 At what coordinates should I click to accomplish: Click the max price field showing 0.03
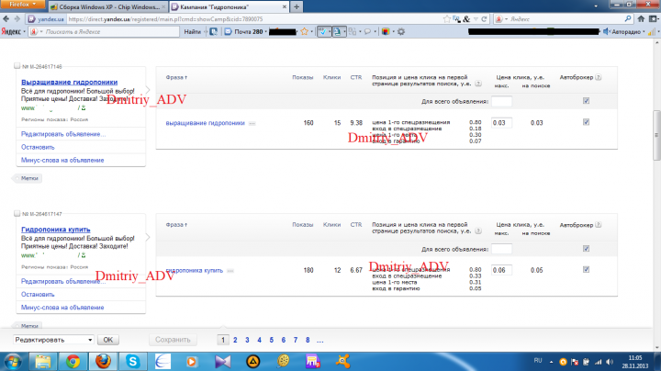[x=501, y=123]
